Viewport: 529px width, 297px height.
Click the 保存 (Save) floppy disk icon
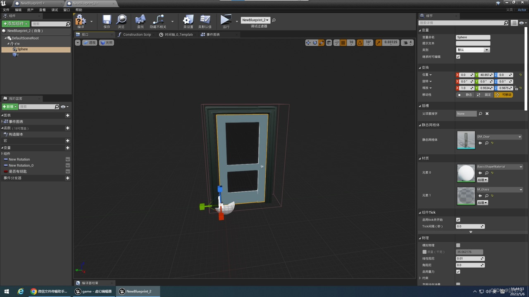107,19
